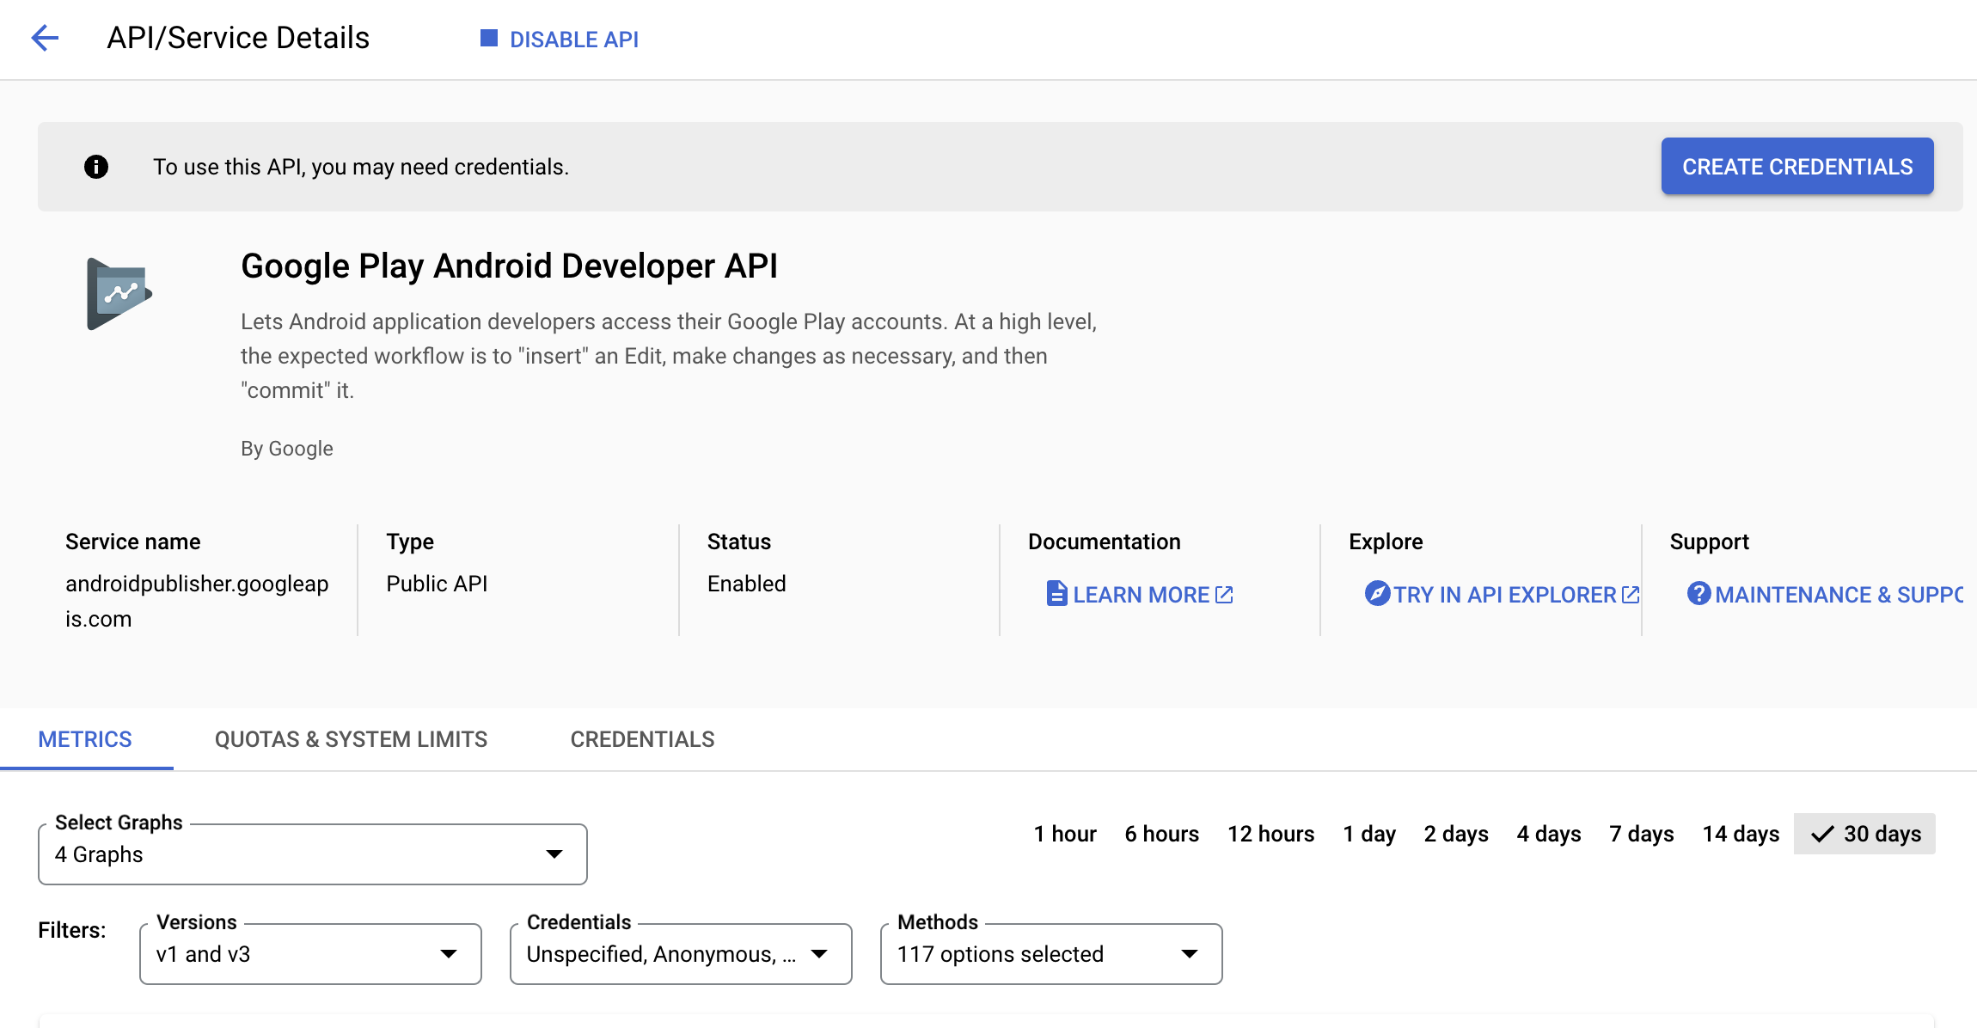Select the 7 days time range
The image size is (1977, 1028).
(1641, 834)
